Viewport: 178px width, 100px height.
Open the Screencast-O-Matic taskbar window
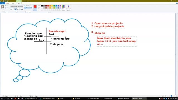(x=94, y=99)
